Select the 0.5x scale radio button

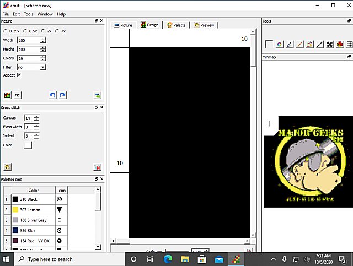click(25, 31)
